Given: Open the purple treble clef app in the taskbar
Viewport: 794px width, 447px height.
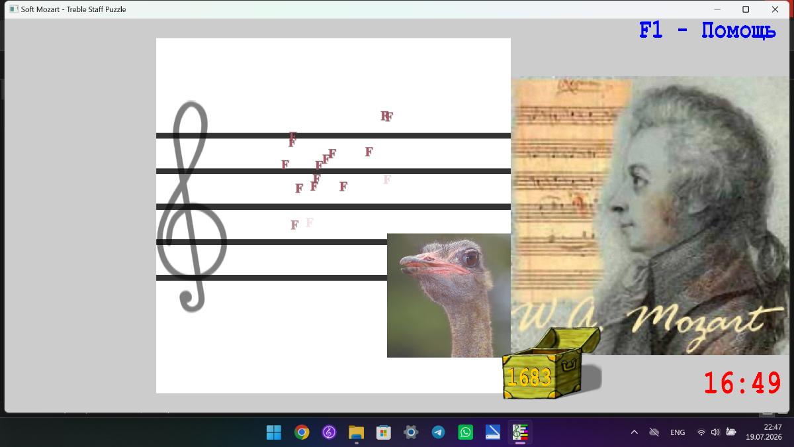Looking at the screenshot, I should 329,432.
